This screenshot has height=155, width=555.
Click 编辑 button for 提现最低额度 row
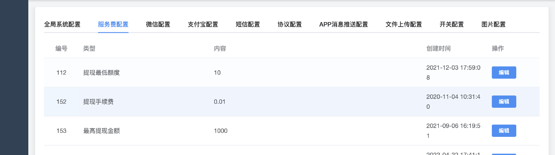(504, 73)
